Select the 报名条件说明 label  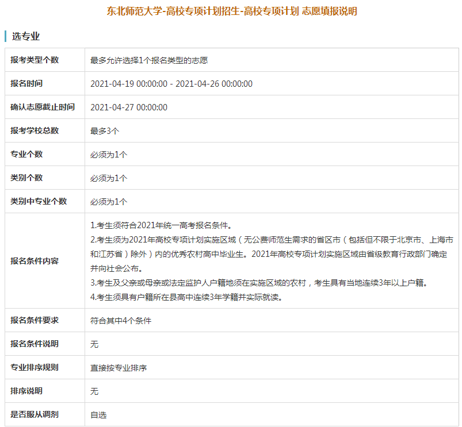(x=35, y=344)
